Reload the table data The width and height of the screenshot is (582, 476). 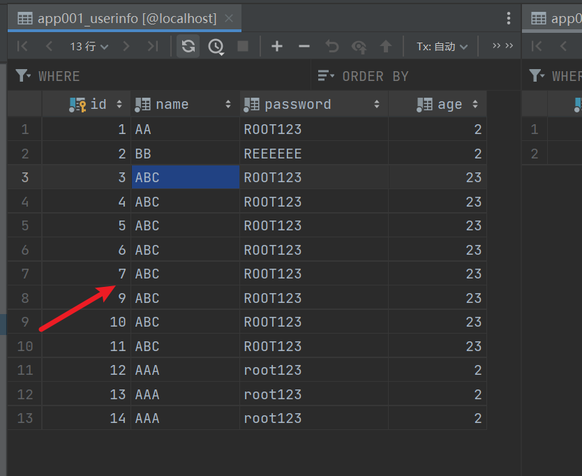pyautogui.click(x=188, y=46)
